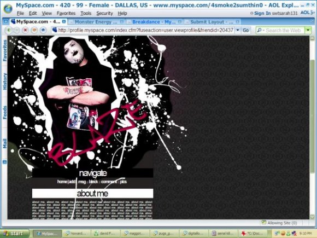Open the maggot chat taskbar window
The width and height of the screenshot is (317, 238).
(136, 234)
